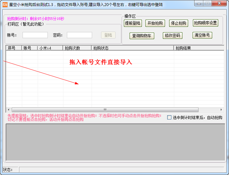Click the 抢购次数 column header
This screenshot has height=175, width=229.
click(x=77, y=48)
